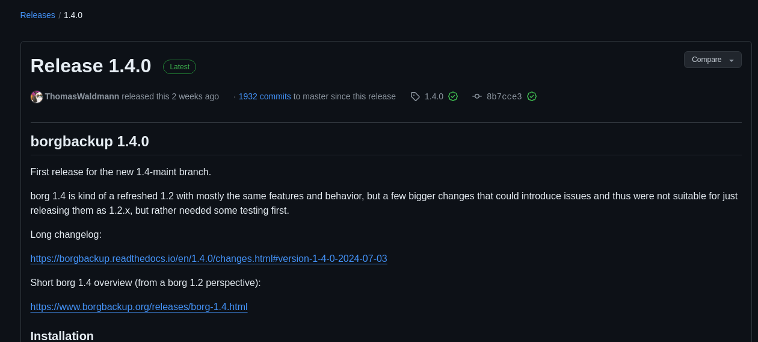Image resolution: width=758 pixels, height=342 pixels.
Task: Click the commit icon before 8b7cce3
Action: click(477, 96)
